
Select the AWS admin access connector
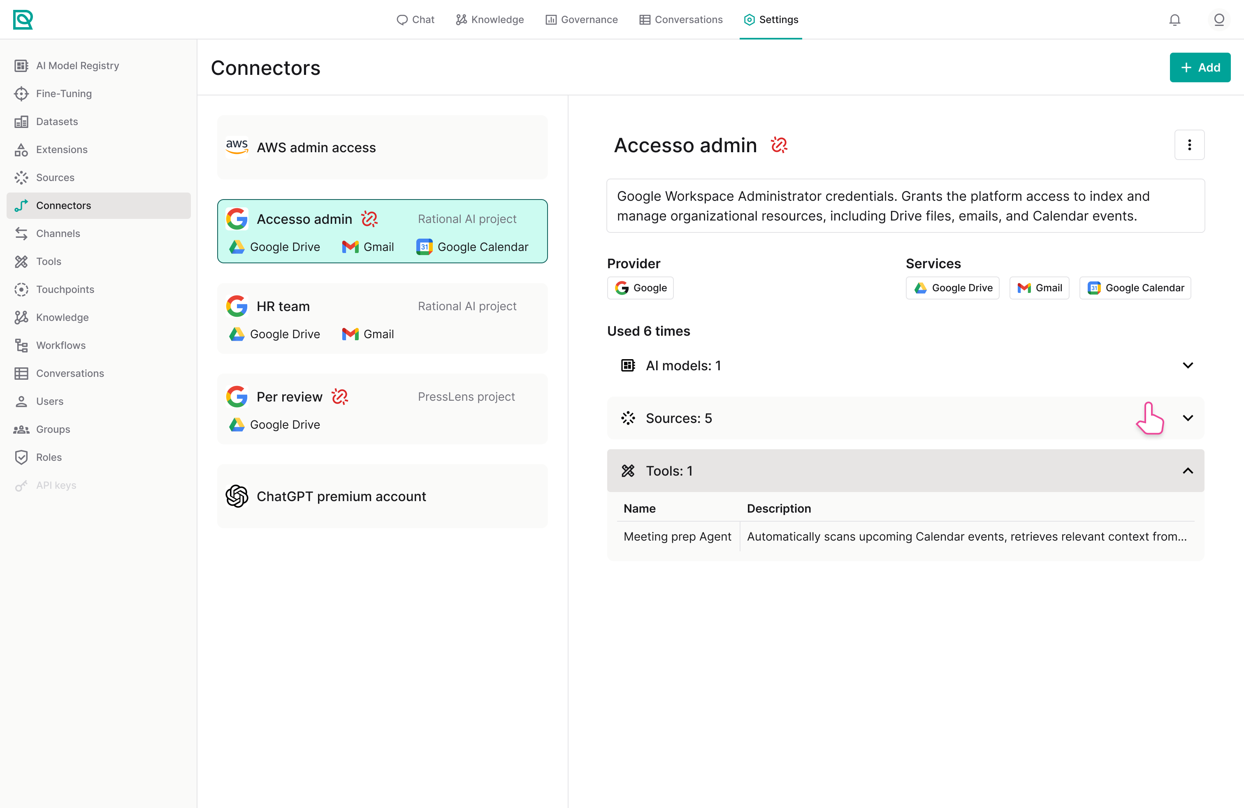[x=382, y=147]
